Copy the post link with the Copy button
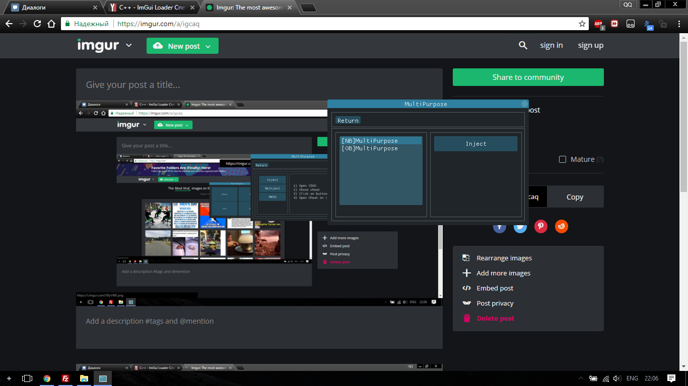688x386 pixels. click(x=575, y=197)
